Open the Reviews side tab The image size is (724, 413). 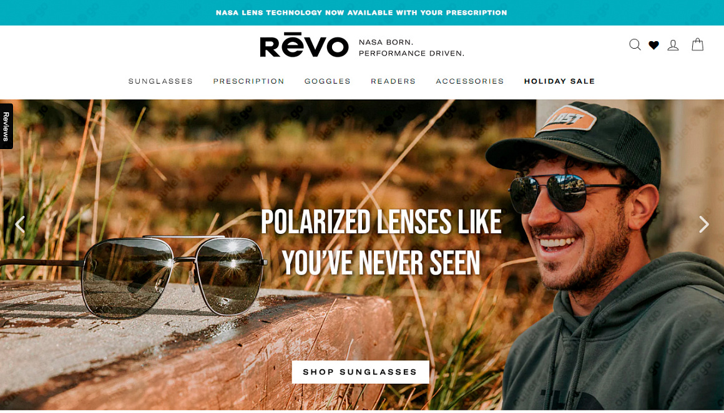[x=6, y=126]
